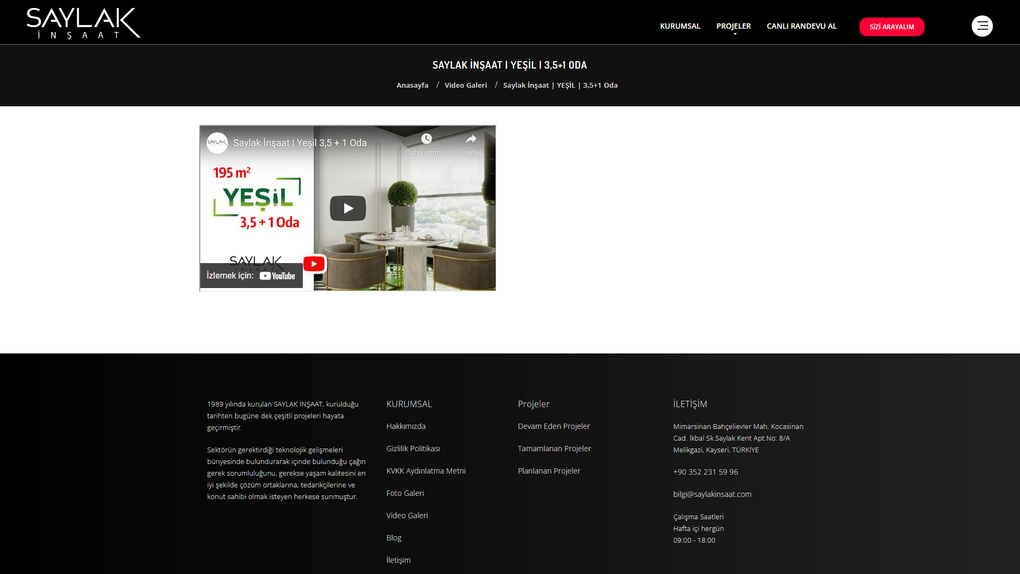Play the YouTube video
The image size is (1020, 574).
point(348,208)
